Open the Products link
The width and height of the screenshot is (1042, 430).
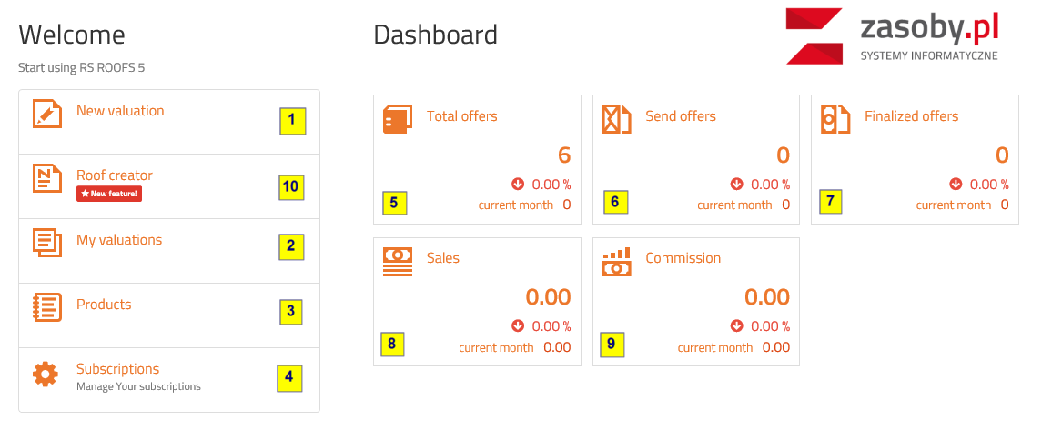click(x=104, y=305)
